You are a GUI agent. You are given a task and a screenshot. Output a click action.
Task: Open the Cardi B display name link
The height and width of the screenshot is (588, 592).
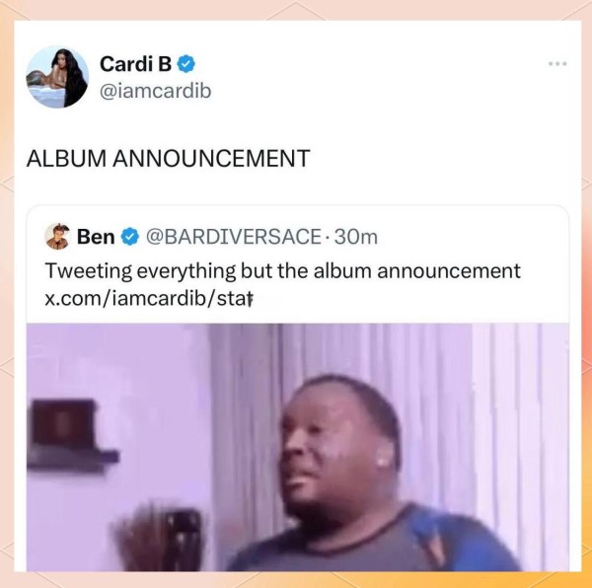tap(136, 64)
